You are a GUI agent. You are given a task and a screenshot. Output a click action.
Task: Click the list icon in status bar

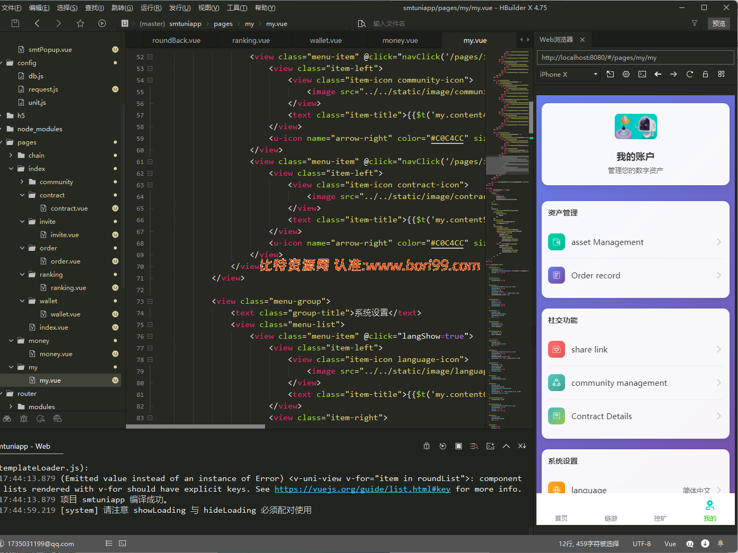tap(109, 543)
